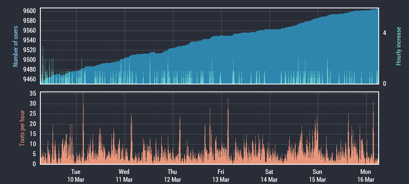The image size is (409, 184).
Task: Click the 20 tick on toots axis
Action: (33, 124)
